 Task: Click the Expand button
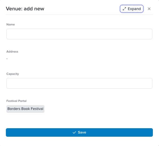click(x=132, y=9)
